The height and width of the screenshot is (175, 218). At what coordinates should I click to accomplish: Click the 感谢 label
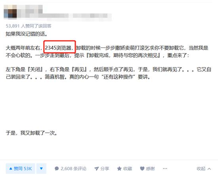pyautogui.click(x=150, y=169)
